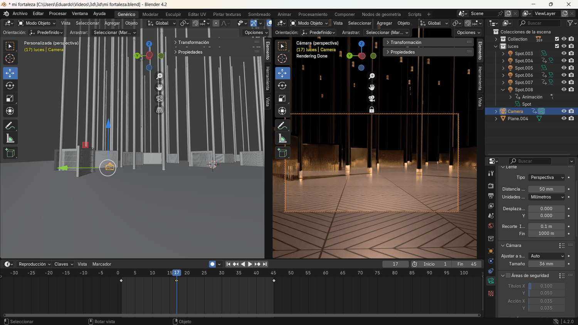Screen dimensions: 578x325
Task: Select the Rotate tool in left viewport
Action: pyautogui.click(x=10, y=86)
